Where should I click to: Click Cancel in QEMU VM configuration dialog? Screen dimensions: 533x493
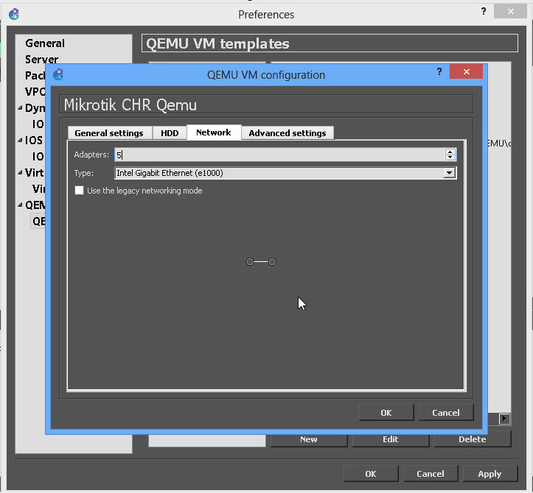tap(445, 413)
